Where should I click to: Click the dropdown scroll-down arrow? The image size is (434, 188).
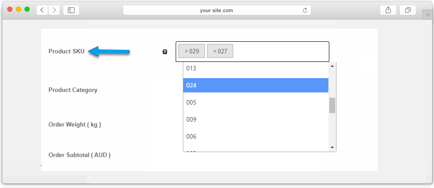(332, 148)
